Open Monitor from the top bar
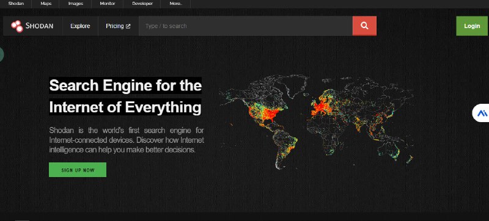Screen dimensions: 489x221 click(108, 4)
